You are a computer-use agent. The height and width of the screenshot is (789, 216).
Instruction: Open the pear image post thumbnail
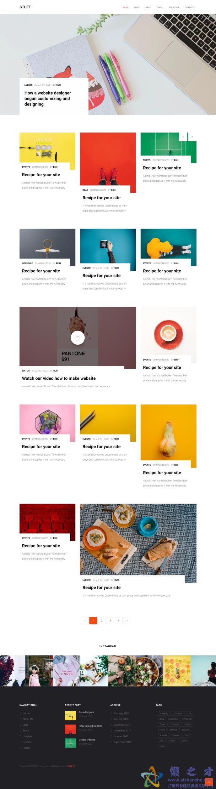click(x=169, y=436)
